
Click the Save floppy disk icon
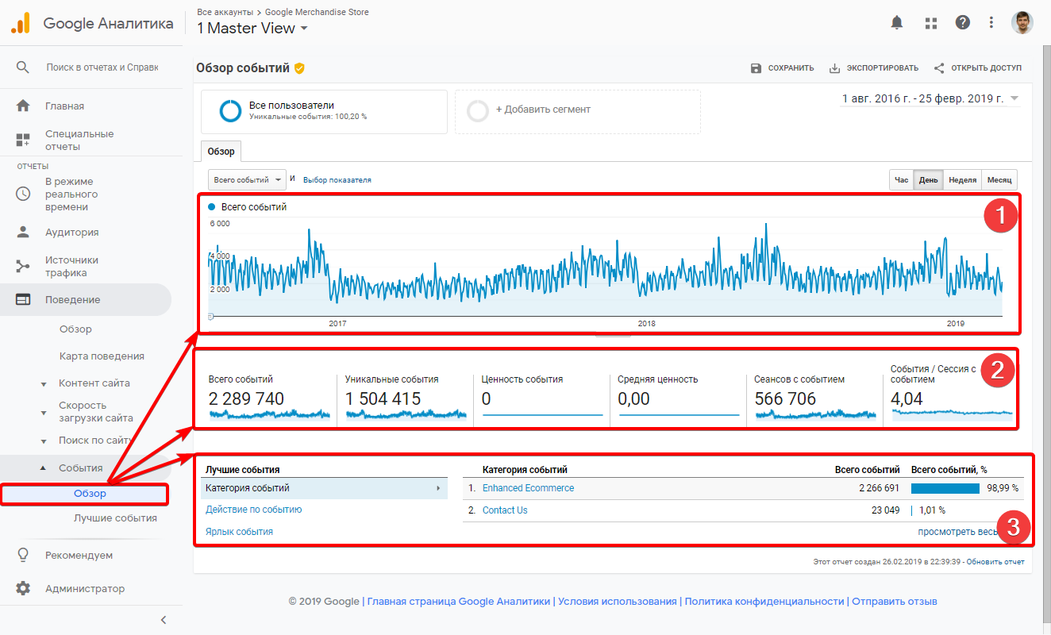756,68
